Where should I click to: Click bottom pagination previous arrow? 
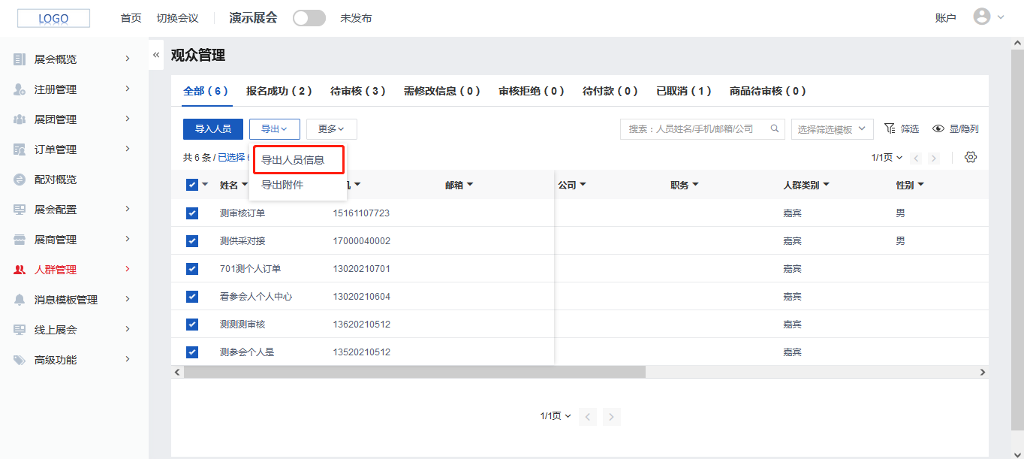[589, 416]
